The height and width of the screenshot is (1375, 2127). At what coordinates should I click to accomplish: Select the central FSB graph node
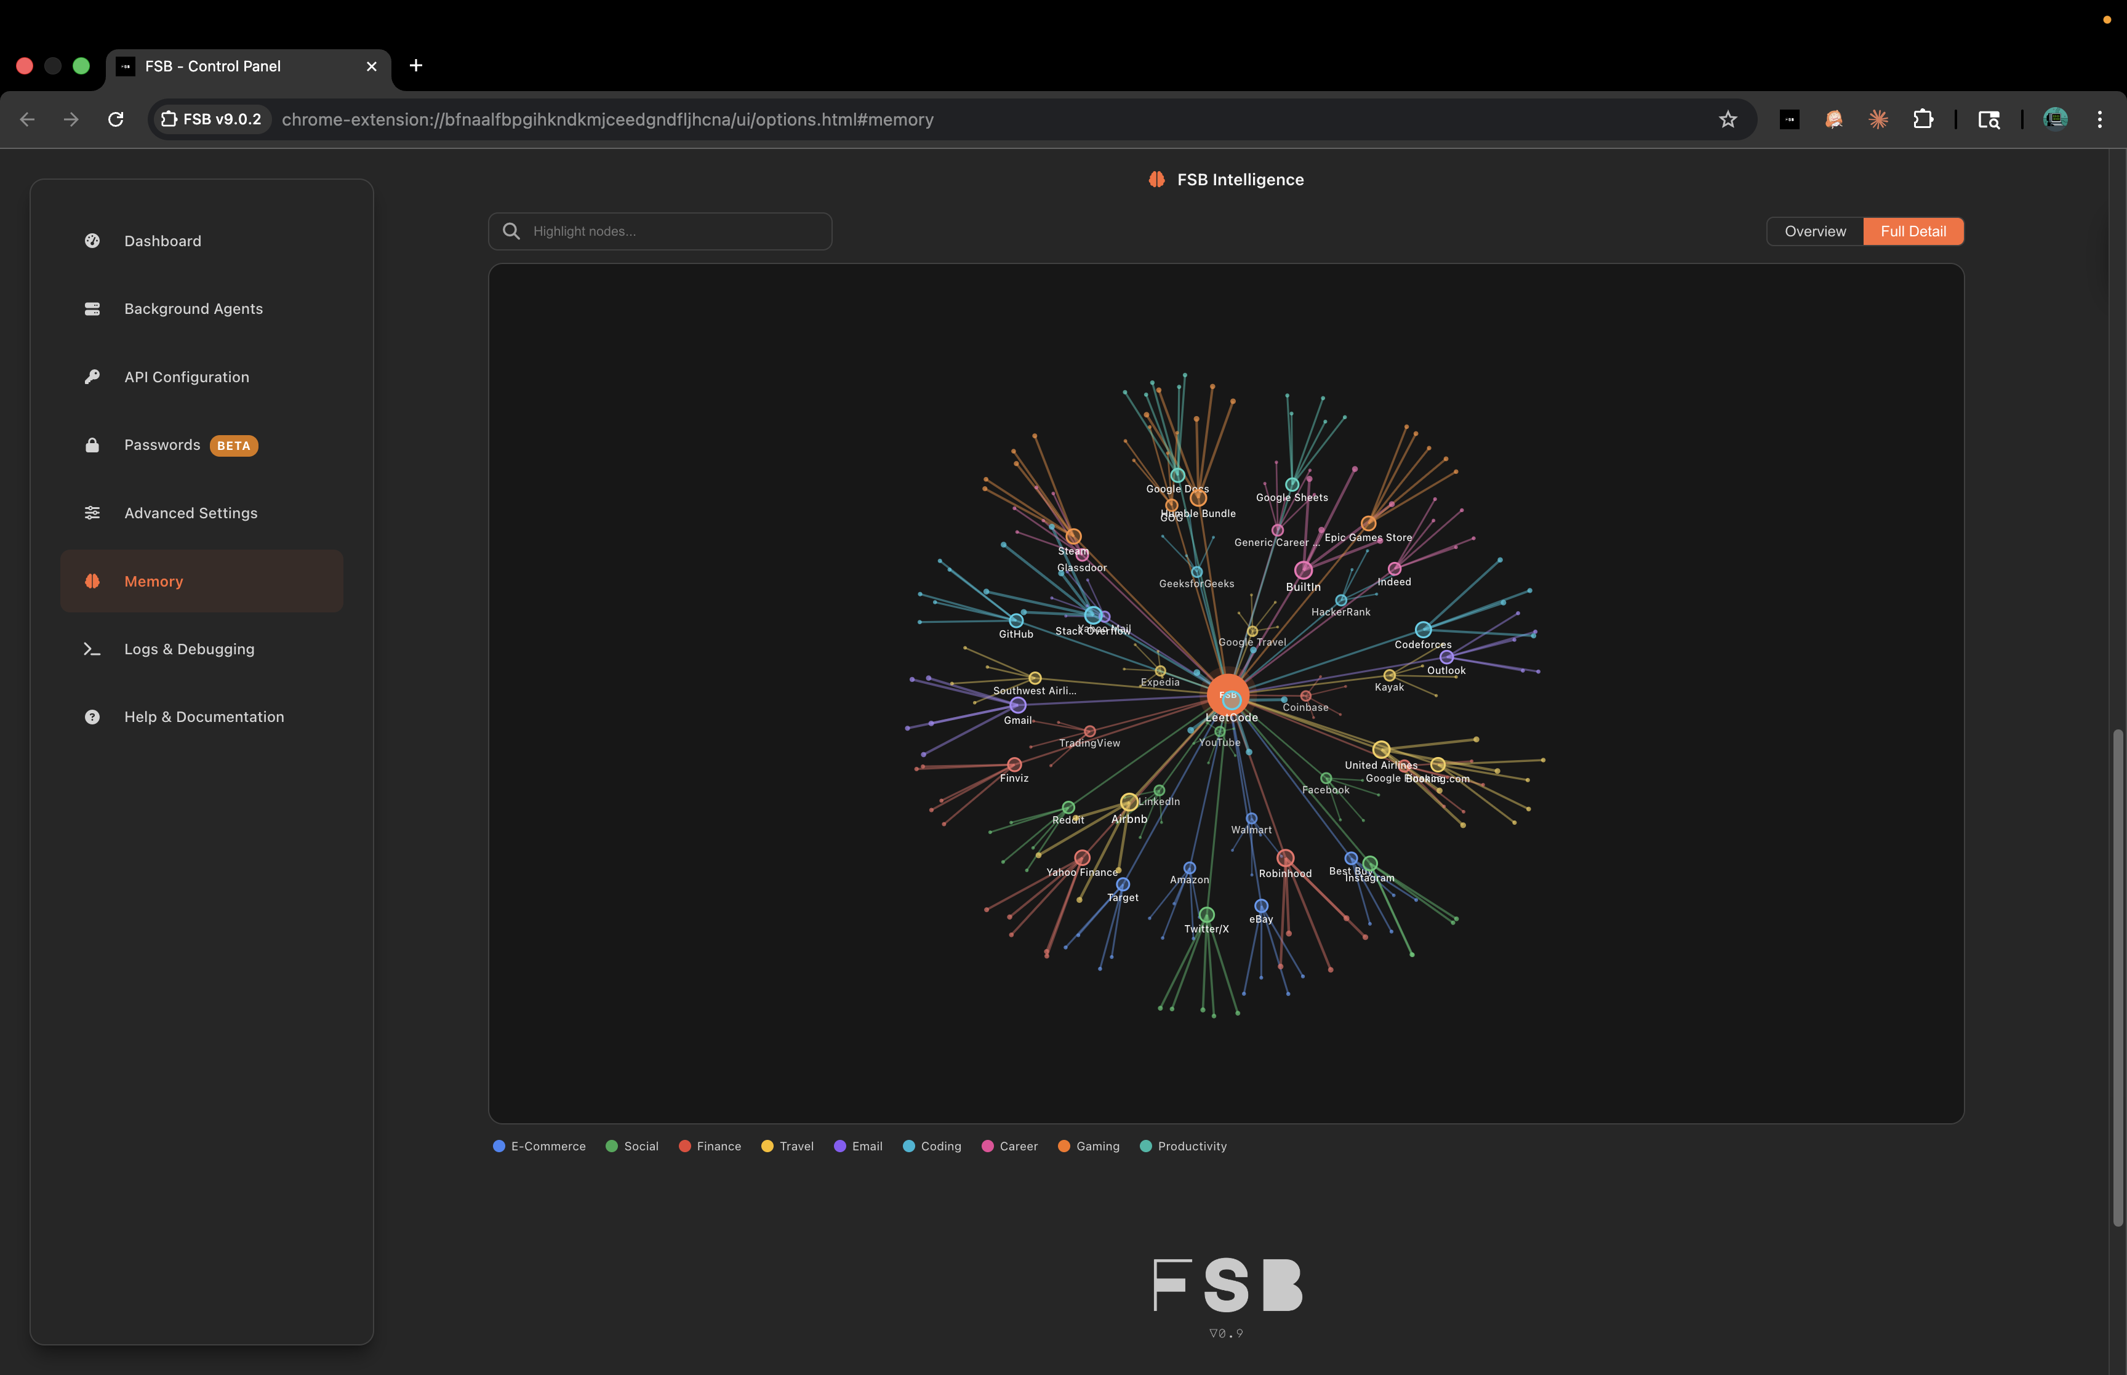point(1228,695)
